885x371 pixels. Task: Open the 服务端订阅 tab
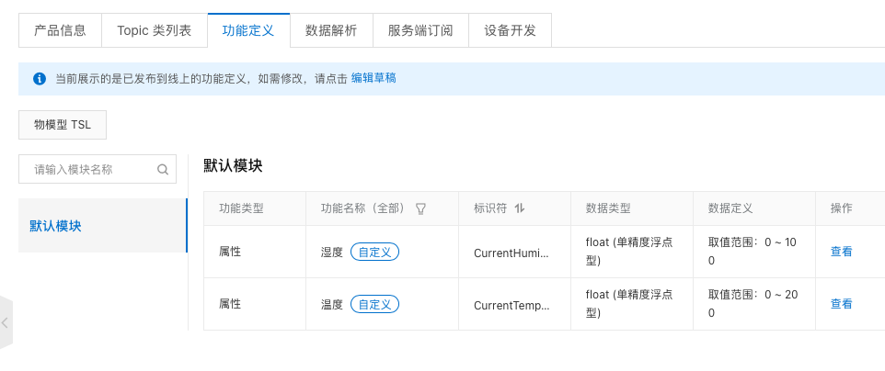[420, 30]
